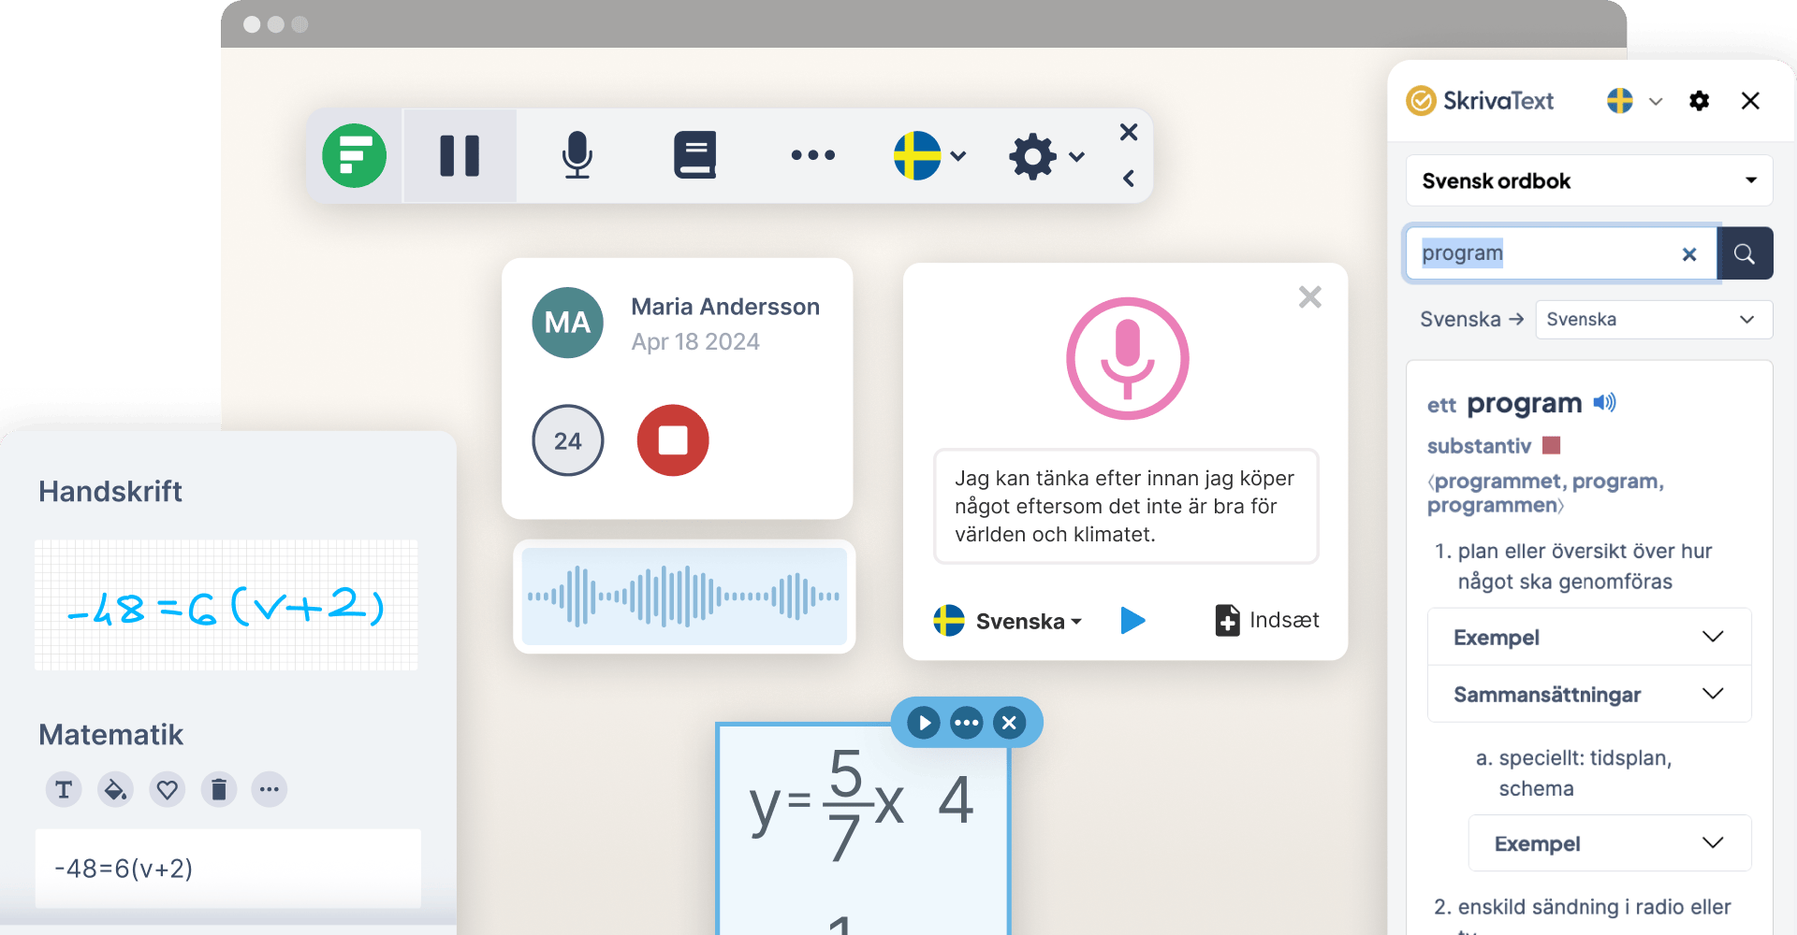1797x935 pixels.
Task: Click the name Maria Andersson
Action: coord(725,307)
